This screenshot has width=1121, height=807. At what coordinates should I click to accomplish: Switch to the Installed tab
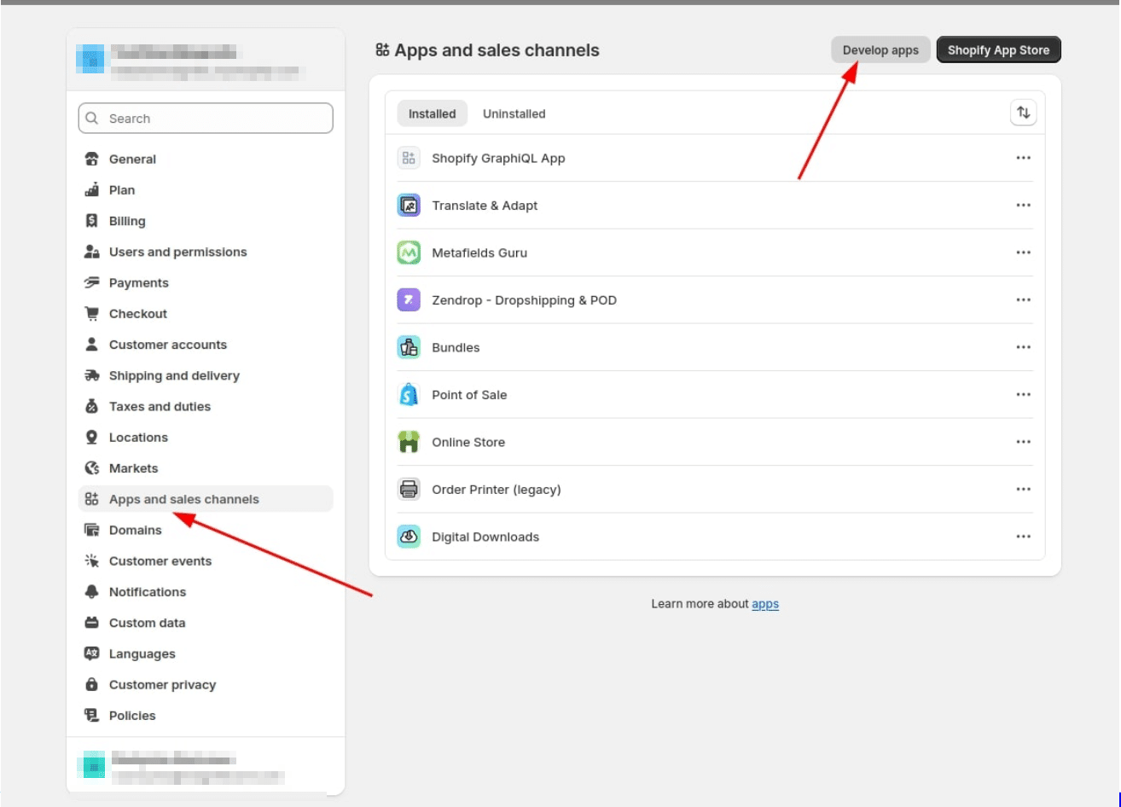(x=432, y=113)
